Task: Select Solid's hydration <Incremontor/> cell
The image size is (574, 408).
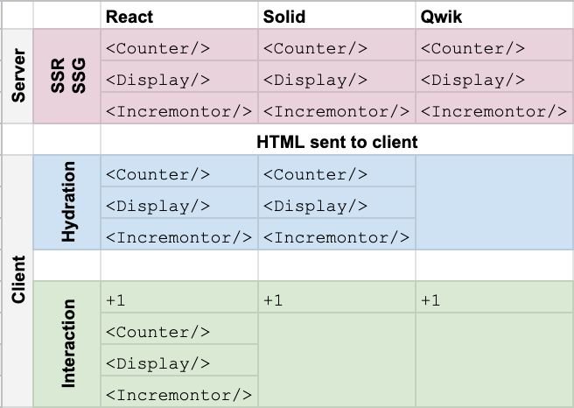Action: point(337,237)
